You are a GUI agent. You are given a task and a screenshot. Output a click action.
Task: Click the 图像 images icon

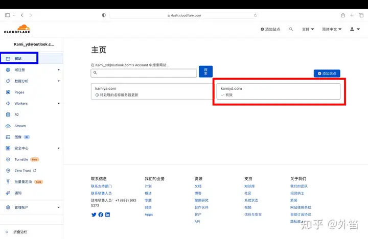[x=8, y=137]
